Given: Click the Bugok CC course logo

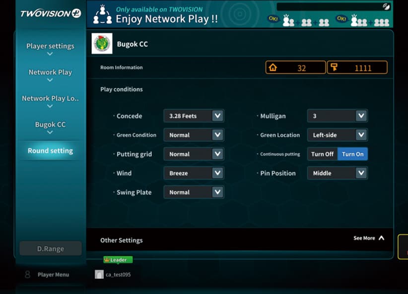Looking at the screenshot, I should [102, 44].
